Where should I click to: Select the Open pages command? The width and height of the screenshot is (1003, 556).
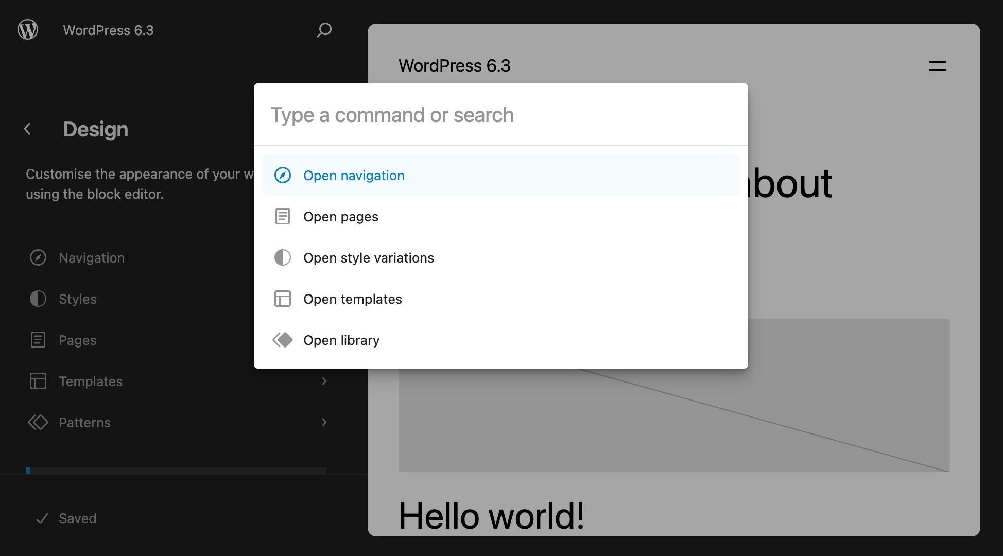coord(340,216)
